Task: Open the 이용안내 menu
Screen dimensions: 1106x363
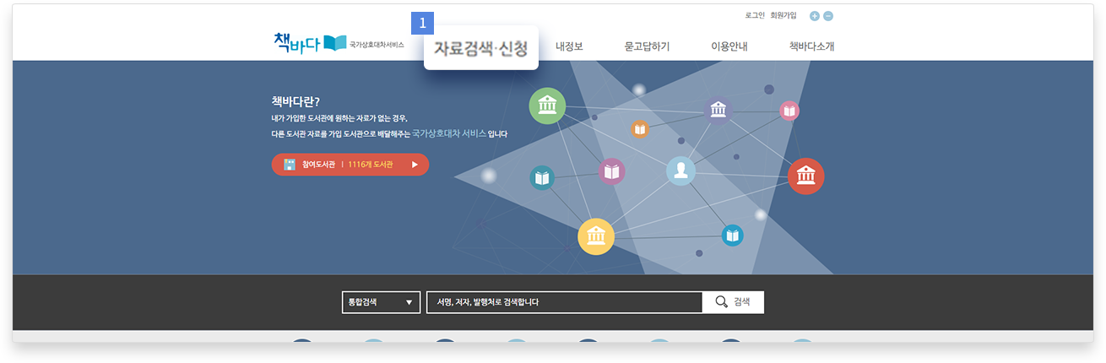Action: click(x=729, y=46)
